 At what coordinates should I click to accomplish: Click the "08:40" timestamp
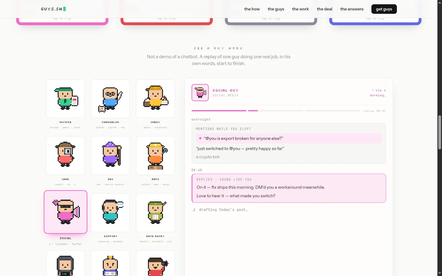(x=197, y=170)
